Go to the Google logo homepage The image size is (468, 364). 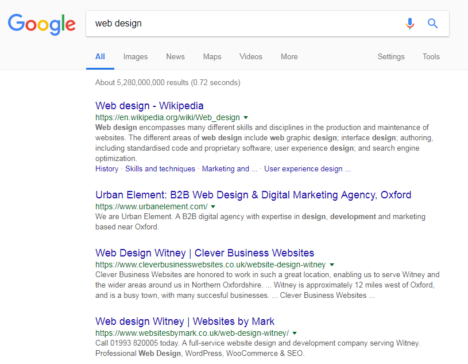pos(42,24)
